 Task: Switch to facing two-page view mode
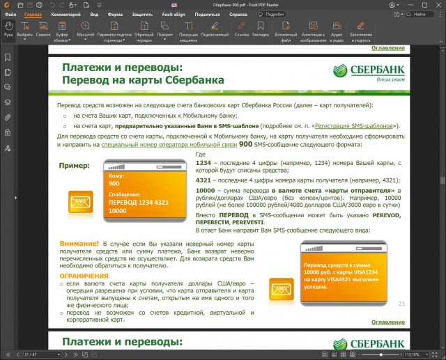pos(344,354)
